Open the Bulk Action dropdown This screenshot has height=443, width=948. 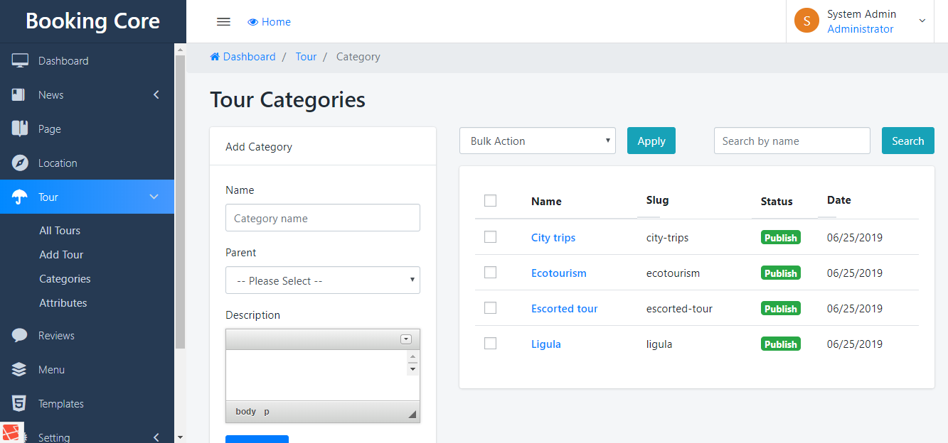click(537, 141)
